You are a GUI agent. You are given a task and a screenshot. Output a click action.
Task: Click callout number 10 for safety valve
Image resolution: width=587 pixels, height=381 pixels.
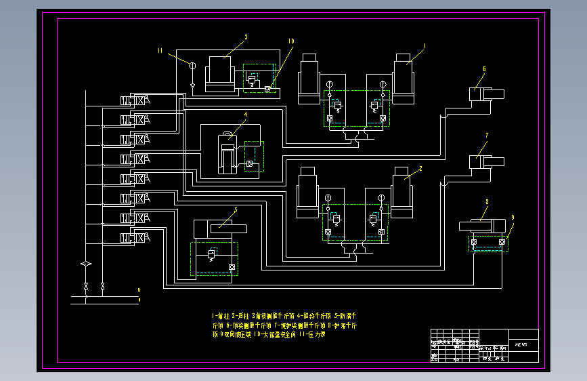pyautogui.click(x=291, y=41)
